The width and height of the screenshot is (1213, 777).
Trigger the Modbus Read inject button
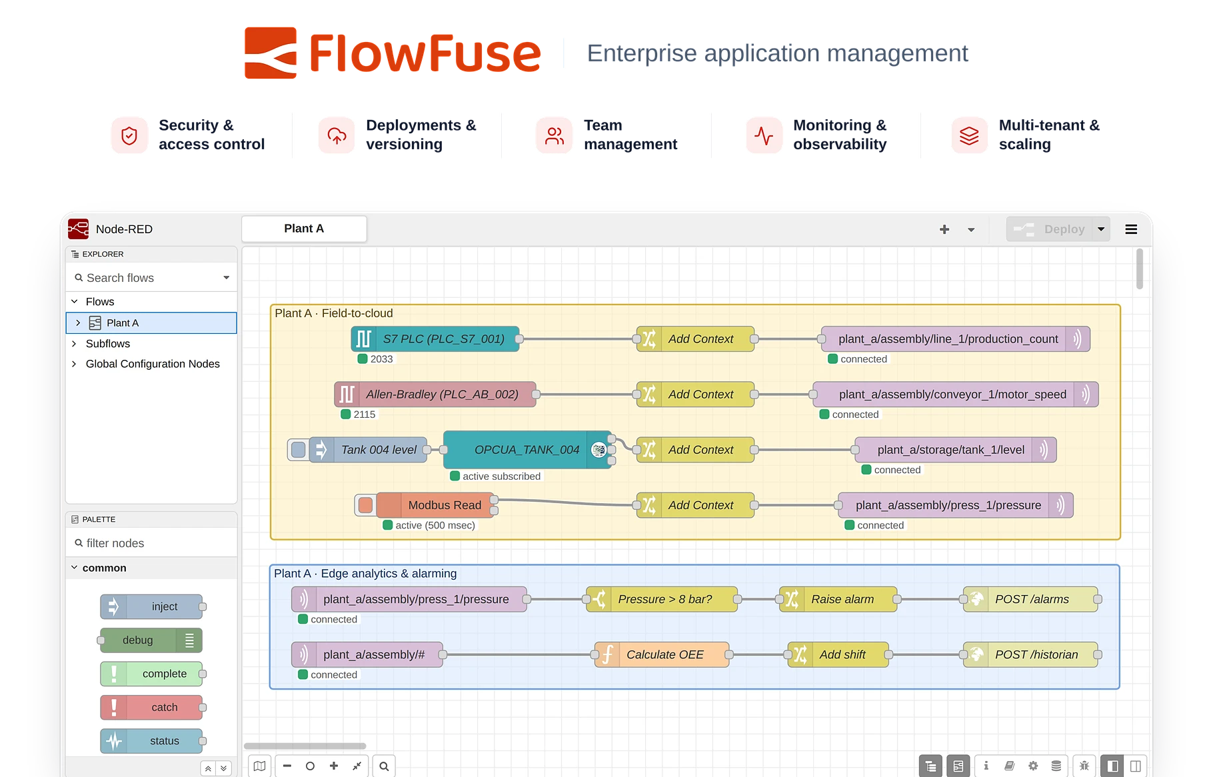(x=365, y=505)
